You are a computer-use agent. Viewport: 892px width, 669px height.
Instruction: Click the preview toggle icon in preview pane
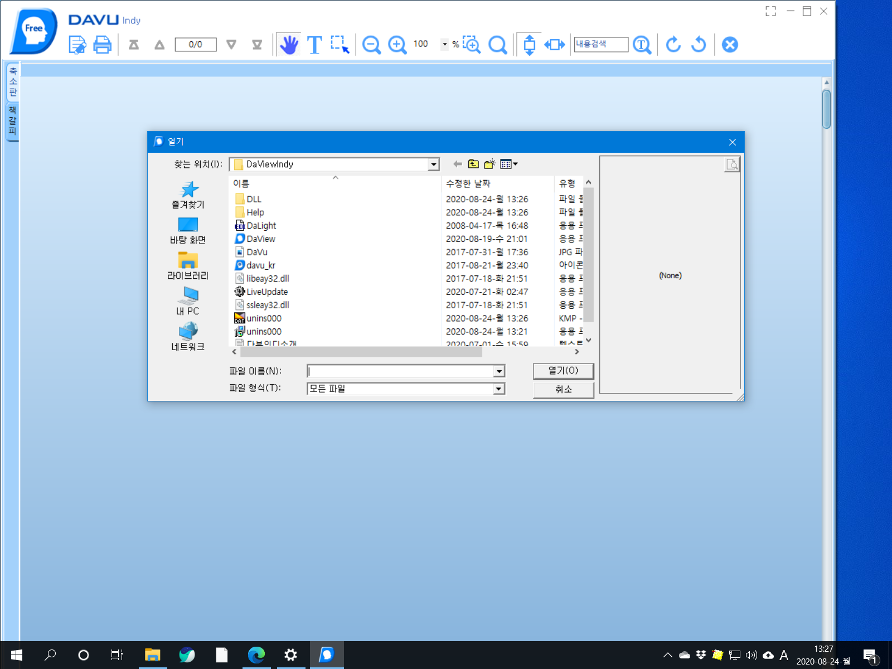click(x=731, y=164)
